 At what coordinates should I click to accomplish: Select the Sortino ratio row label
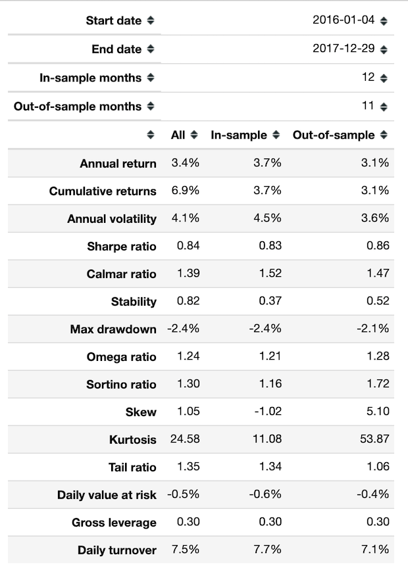pyautogui.click(x=121, y=385)
